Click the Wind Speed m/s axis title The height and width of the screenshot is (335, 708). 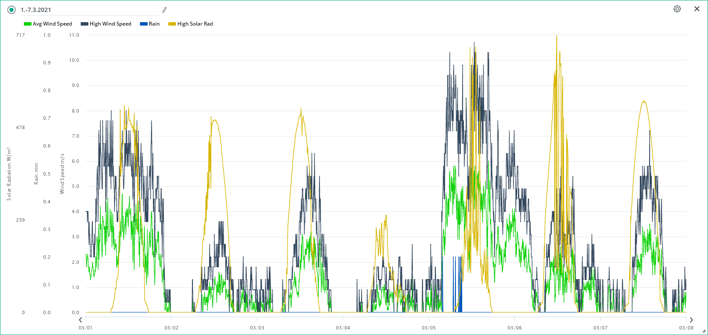point(62,174)
